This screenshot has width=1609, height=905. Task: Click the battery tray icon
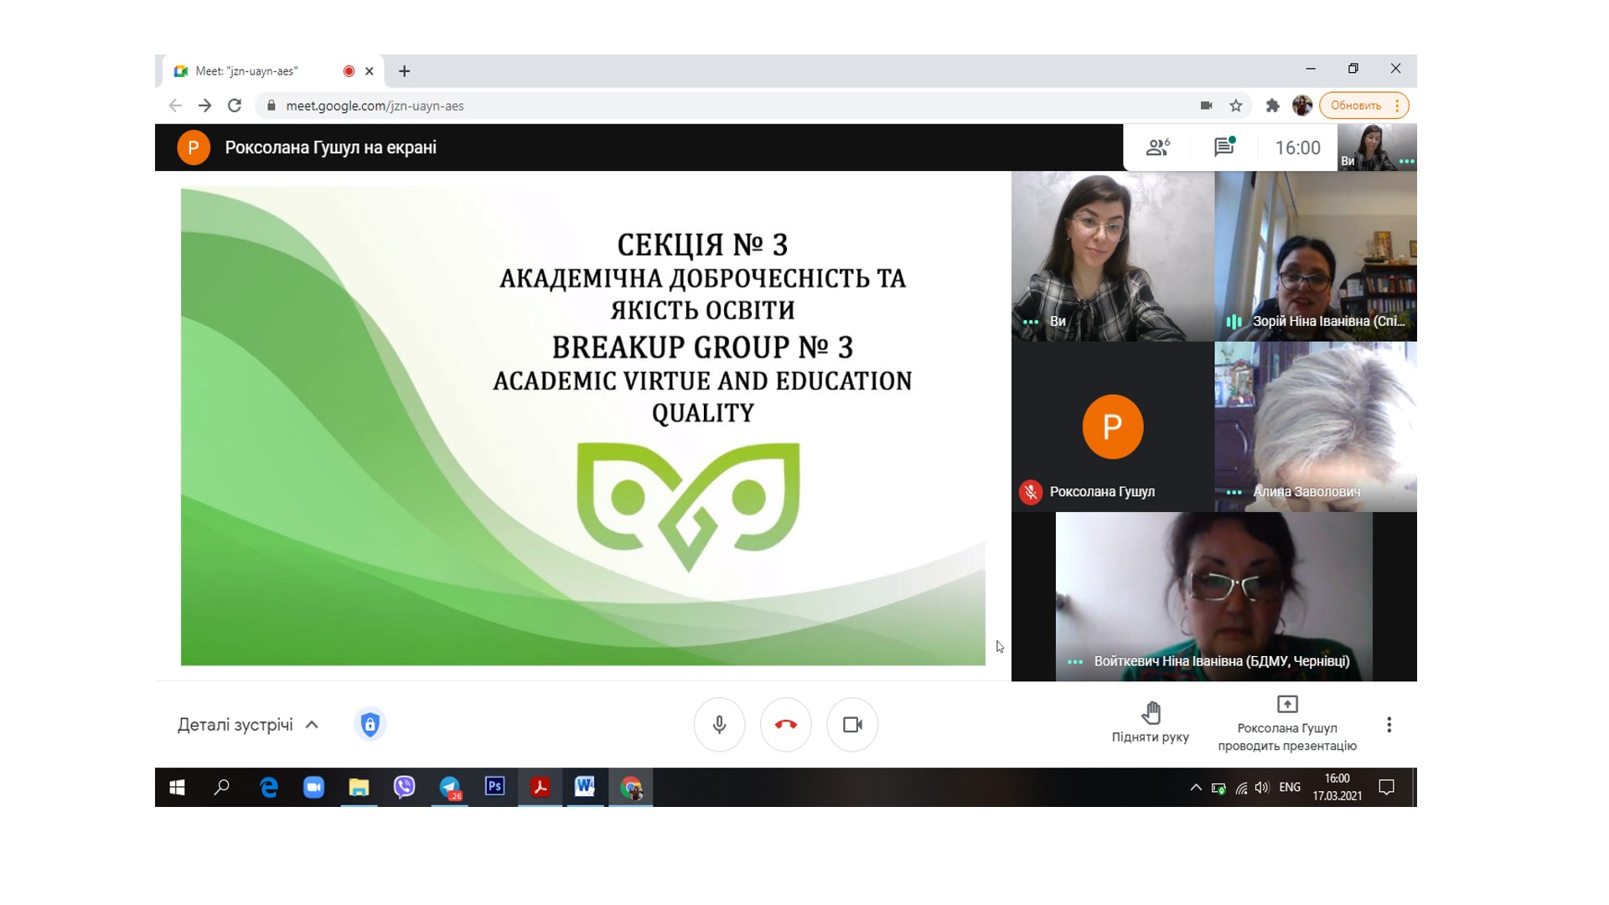pos(1218,788)
